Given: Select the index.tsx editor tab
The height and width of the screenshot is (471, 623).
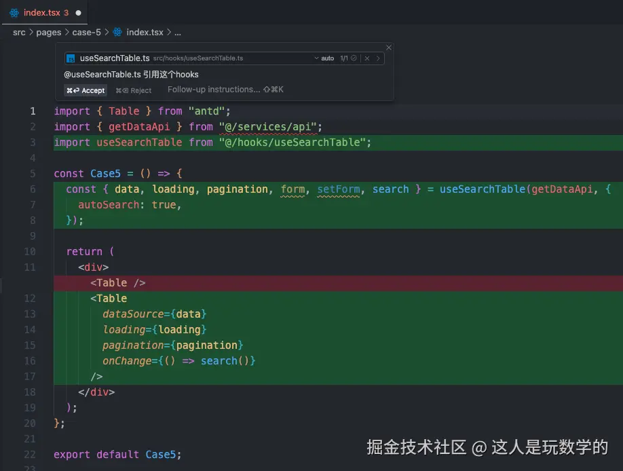Looking at the screenshot, I should 45,13.
